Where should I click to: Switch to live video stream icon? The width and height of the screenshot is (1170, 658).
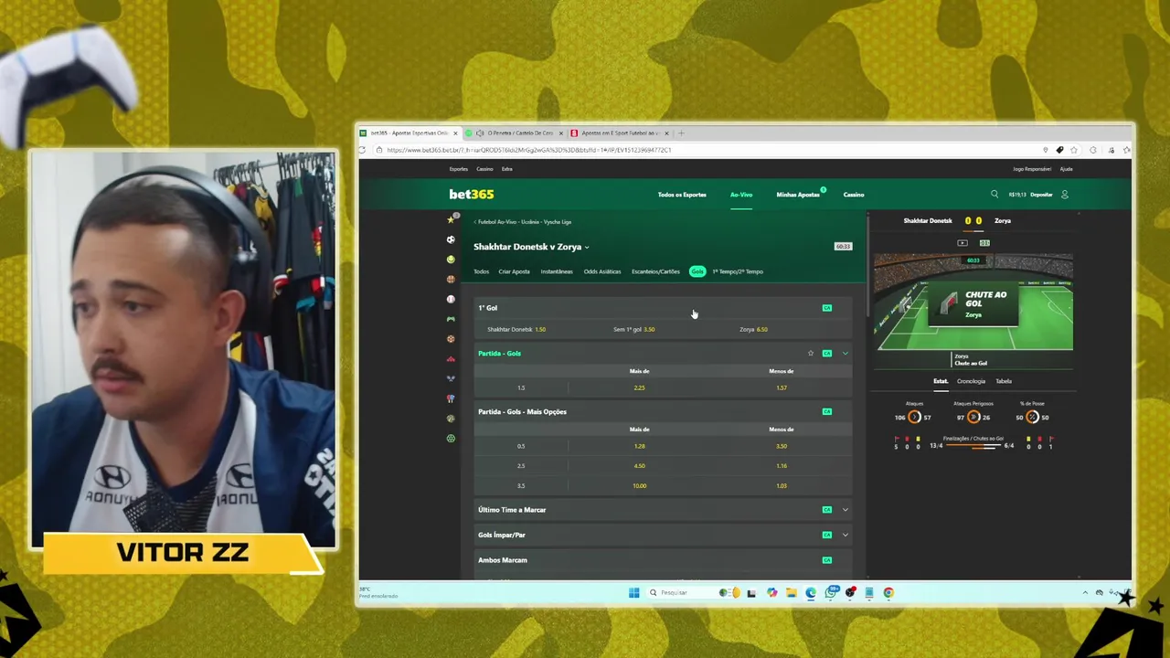pos(963,243)
